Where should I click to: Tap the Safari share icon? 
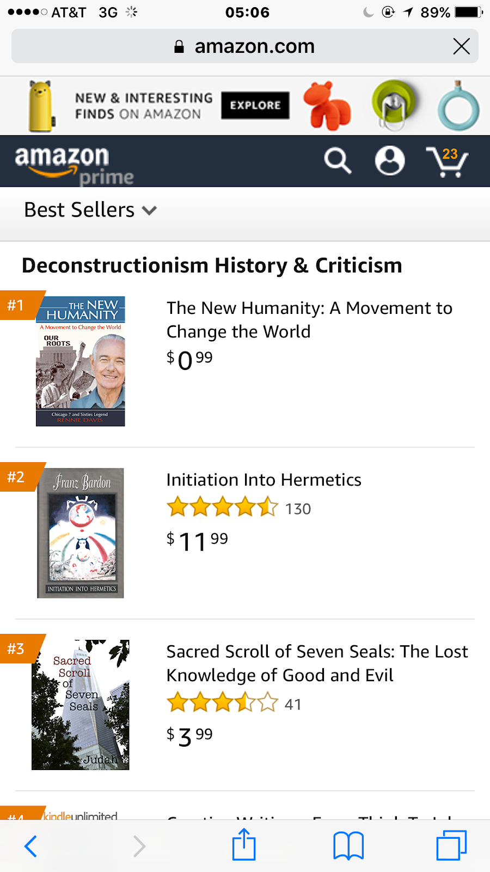point(244,845)
